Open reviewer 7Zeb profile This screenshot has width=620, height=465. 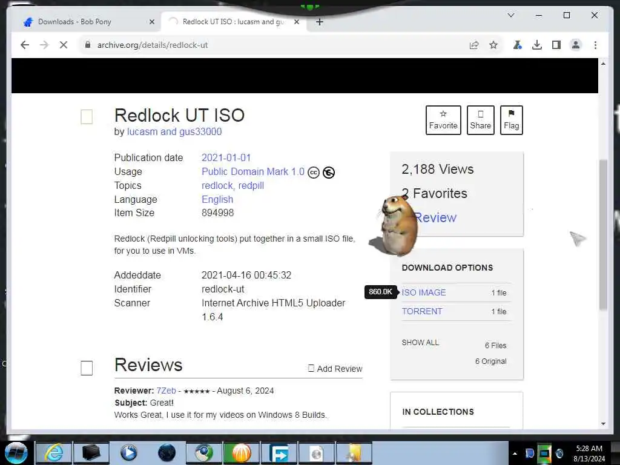[166, 391]
